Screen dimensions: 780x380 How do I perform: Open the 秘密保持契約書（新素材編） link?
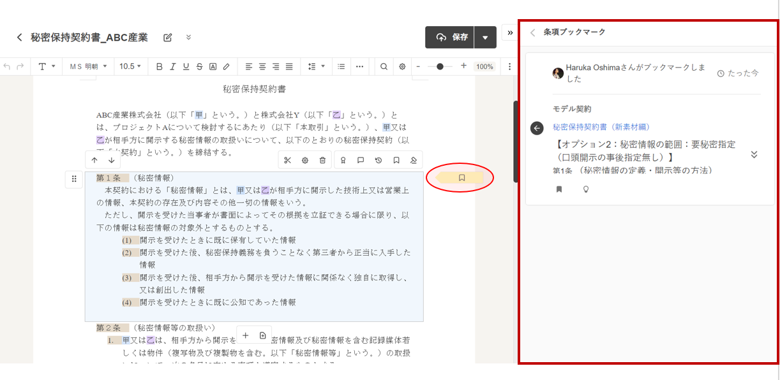coord(601,128)
